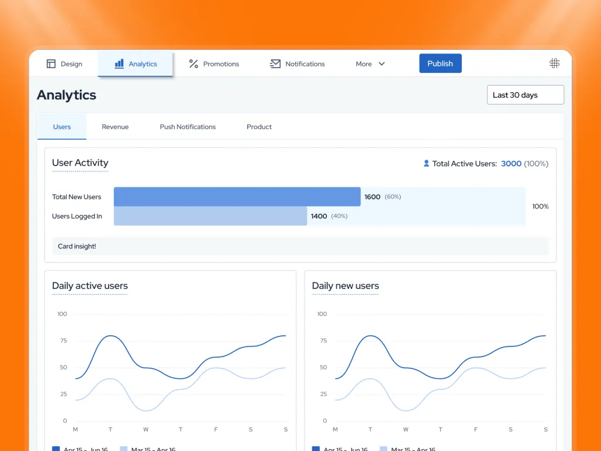Viewport: 601px width, 451px height.
Task: Select the Users sub-tab
Action: pos(62,127)
